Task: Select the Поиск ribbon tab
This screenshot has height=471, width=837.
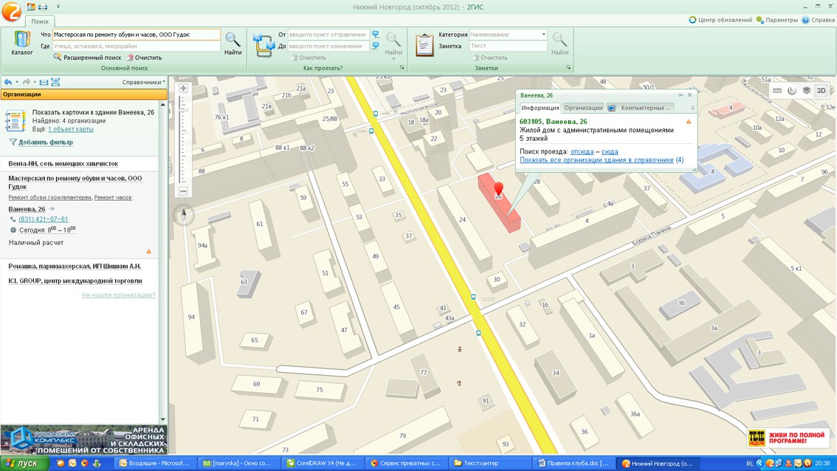Action: (x=40, y=21)
